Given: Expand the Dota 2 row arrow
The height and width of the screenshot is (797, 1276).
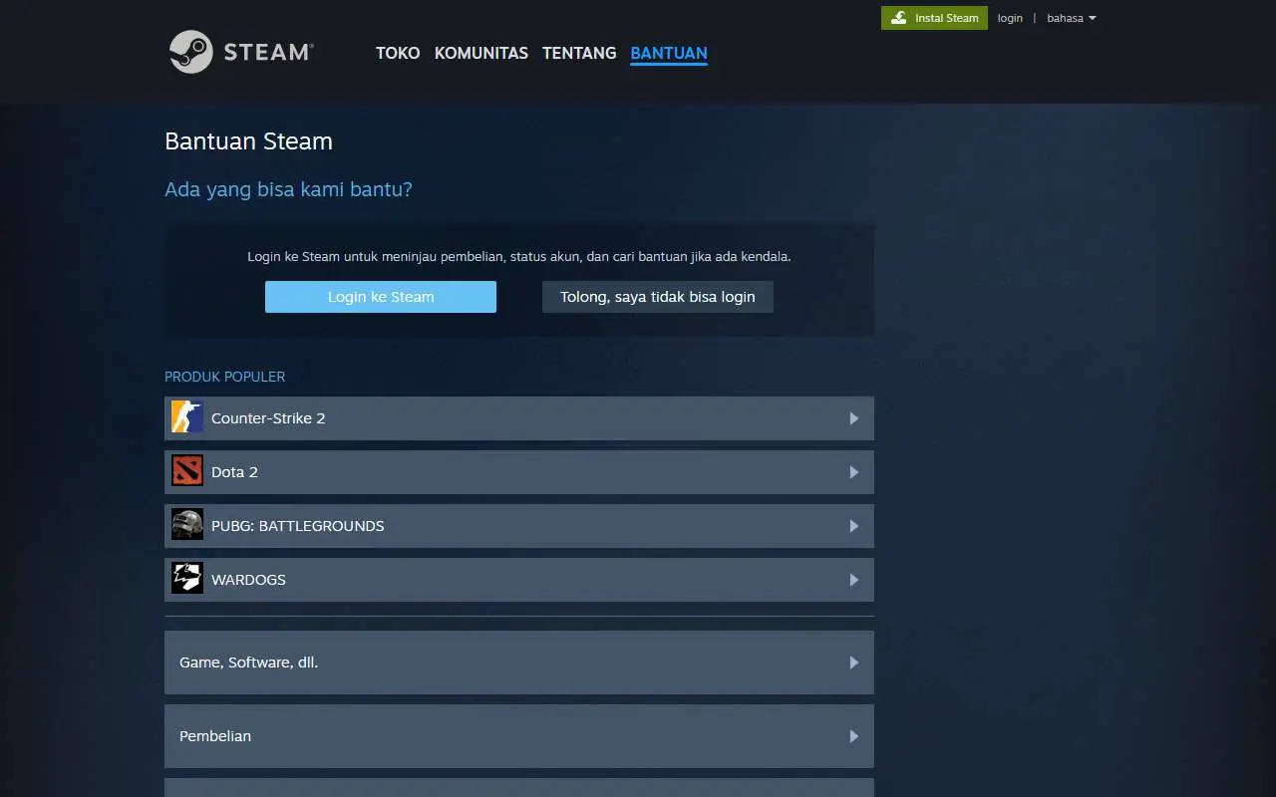Looking at the screenshot, I should tap(854, 472).
